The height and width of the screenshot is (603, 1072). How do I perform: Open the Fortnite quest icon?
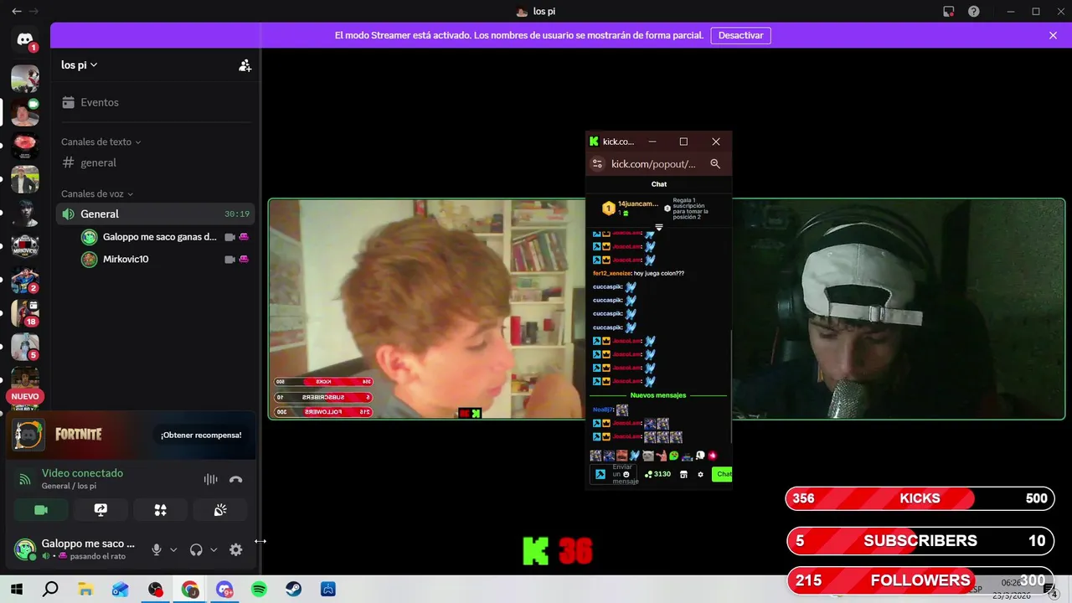pyautogui.click(x=28, y=435)
